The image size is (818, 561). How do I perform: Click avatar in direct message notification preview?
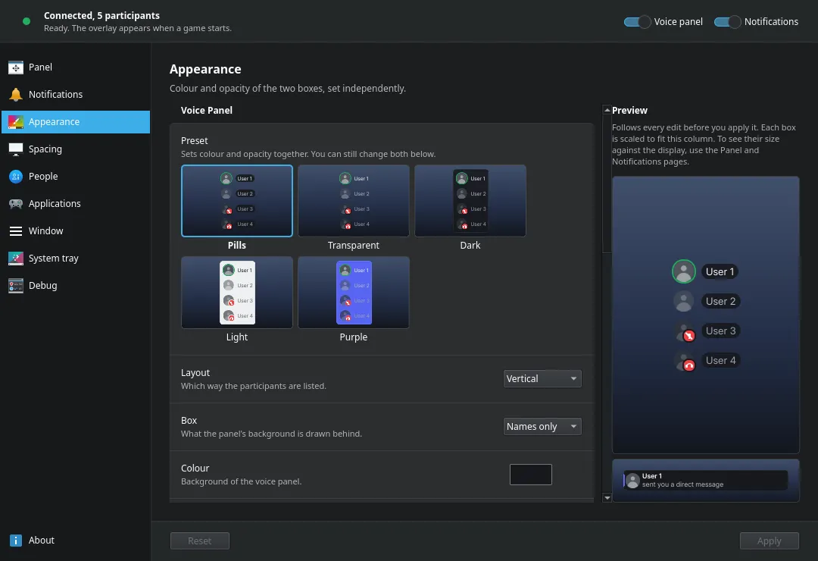click(x=632, y=481)
